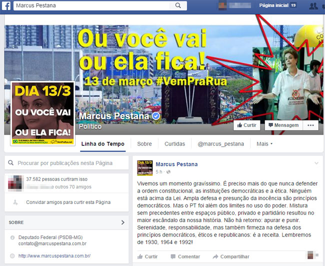Open Página inicial link
The height and width of the screenshot is (266, 325).
(x=274, y=5)
